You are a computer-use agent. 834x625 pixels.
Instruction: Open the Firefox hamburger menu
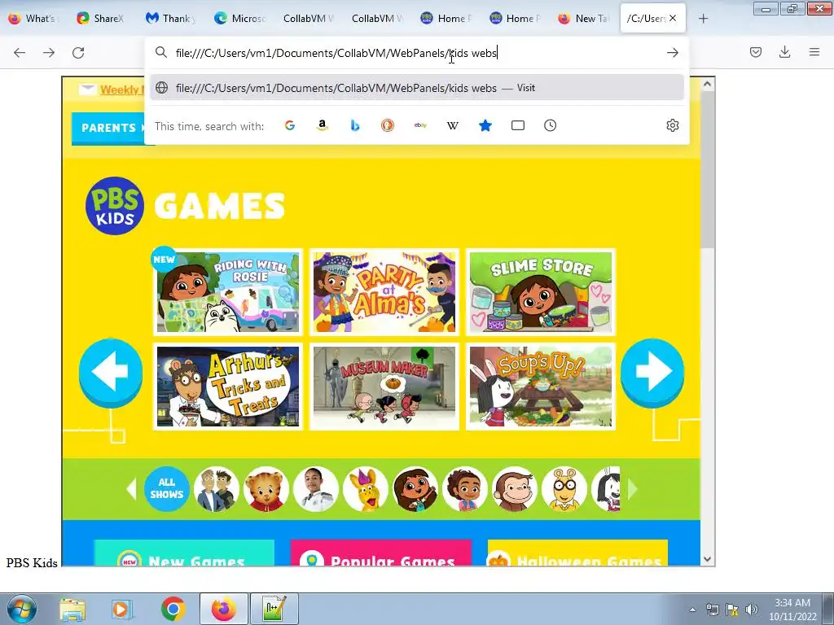(814, 52)
